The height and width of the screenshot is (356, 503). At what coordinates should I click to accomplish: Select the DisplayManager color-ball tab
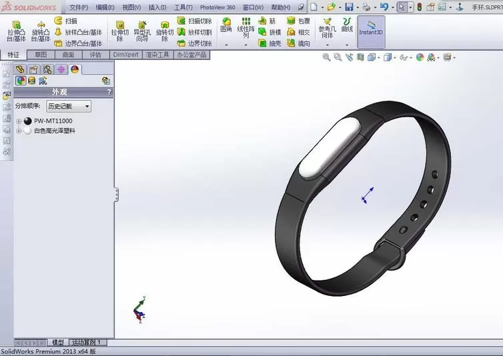pos(75,69)
